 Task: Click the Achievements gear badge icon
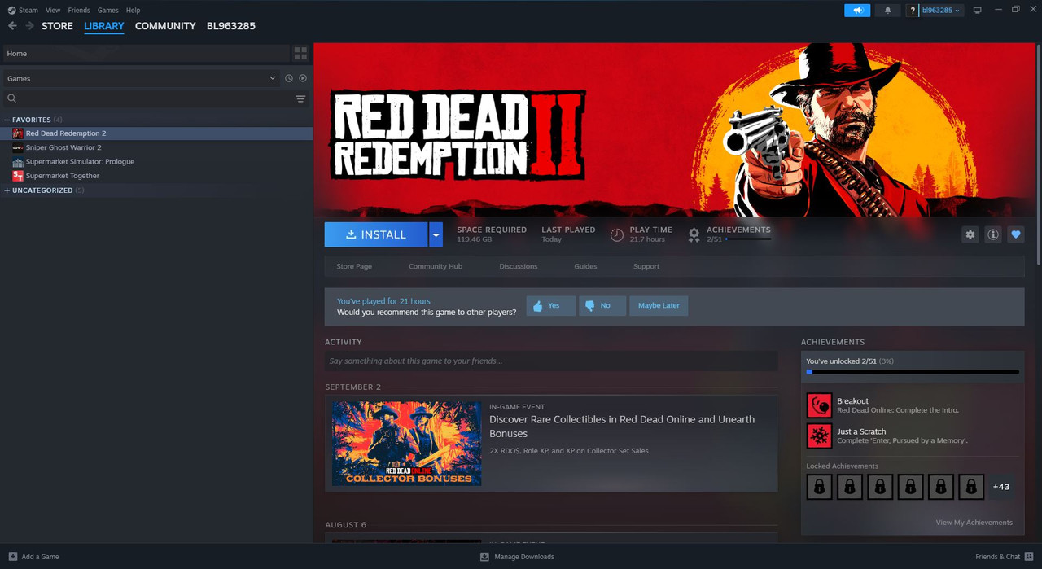point(694,234)
